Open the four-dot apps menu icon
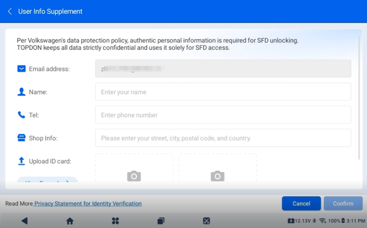Screen dimensions: 367x228 point(115,220)
